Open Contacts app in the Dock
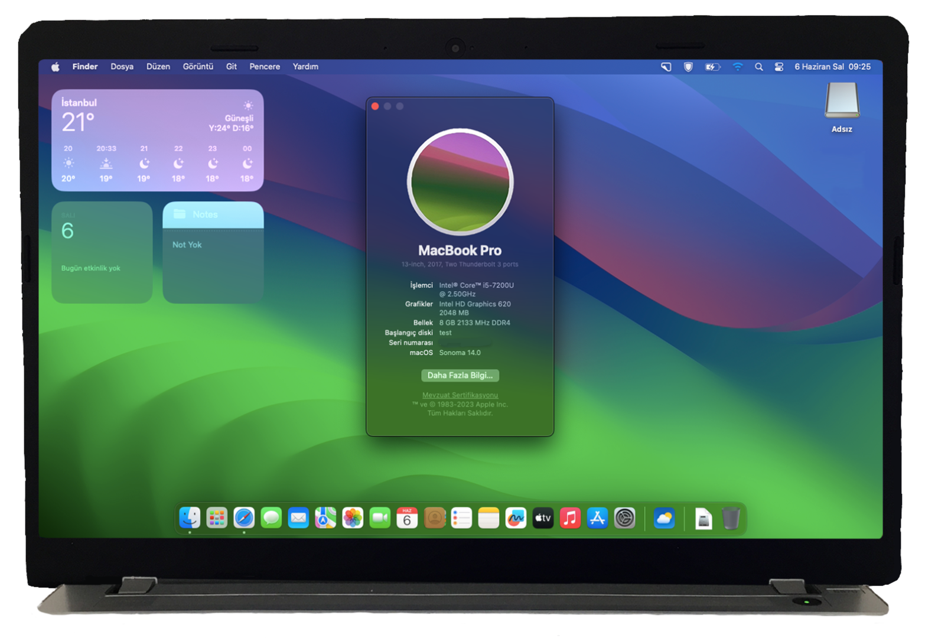This screenshot has height=638, width=925. (434, 518)
